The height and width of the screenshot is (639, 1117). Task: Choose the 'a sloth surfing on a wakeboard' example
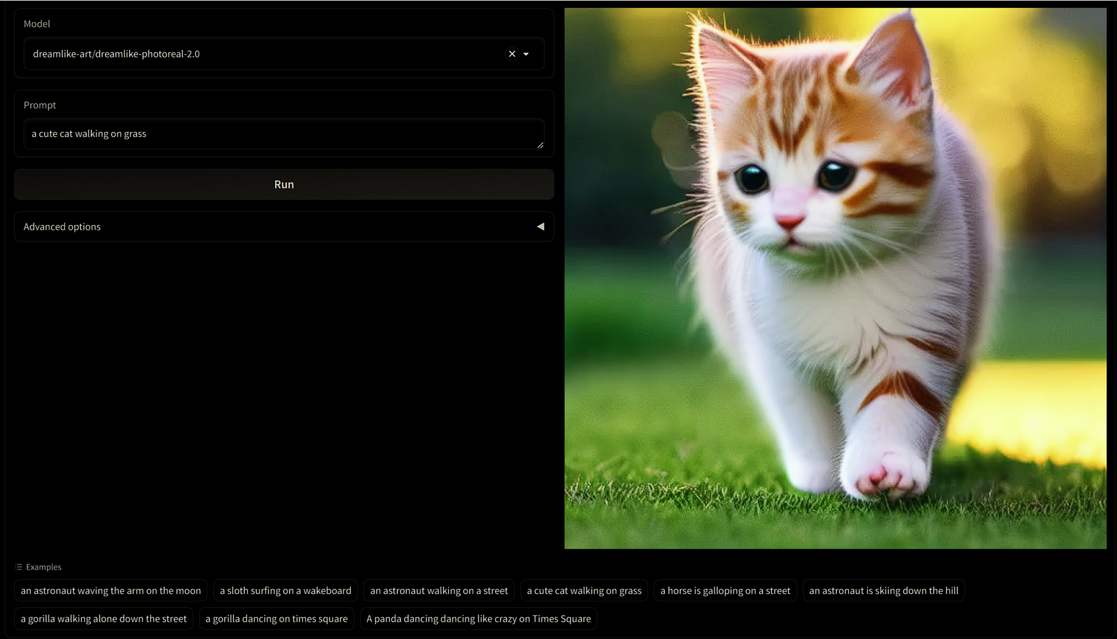pyautogui.click(x=285, y=591)
